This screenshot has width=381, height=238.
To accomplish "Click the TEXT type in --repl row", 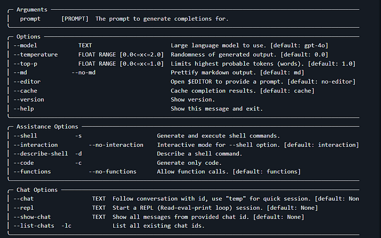I will (x=99, y=208).
